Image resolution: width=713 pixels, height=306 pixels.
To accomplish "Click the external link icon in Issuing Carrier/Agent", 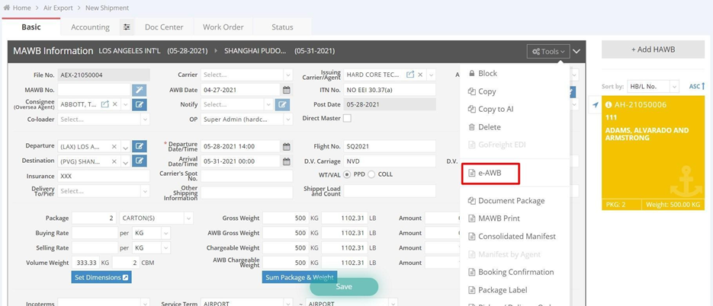I will point(410,75).
